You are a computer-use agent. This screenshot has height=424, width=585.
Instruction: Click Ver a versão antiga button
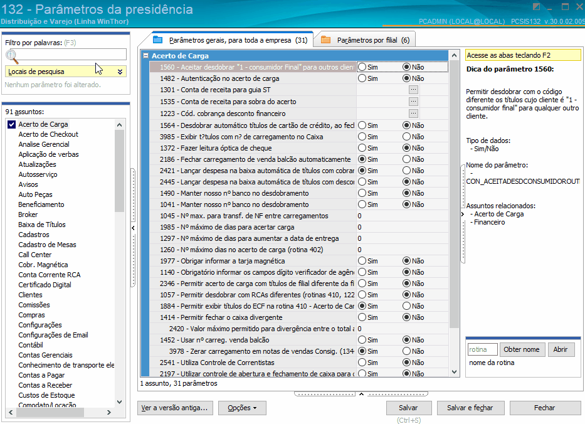tap(175, 408)
